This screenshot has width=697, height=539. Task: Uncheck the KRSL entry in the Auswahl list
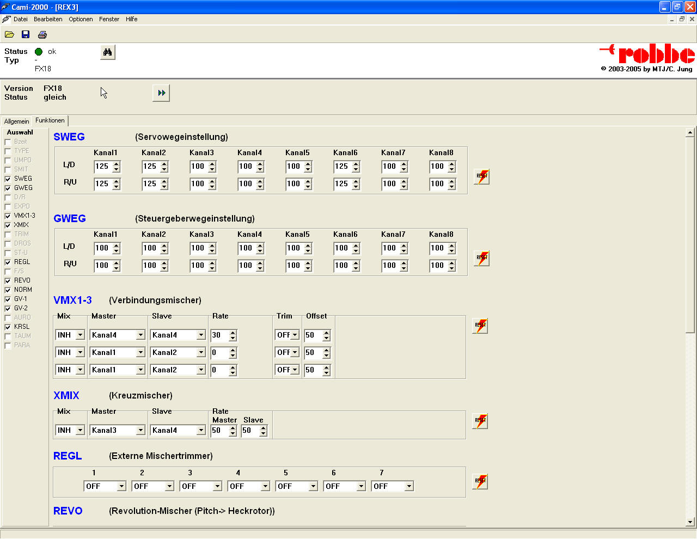click(9, 326)
